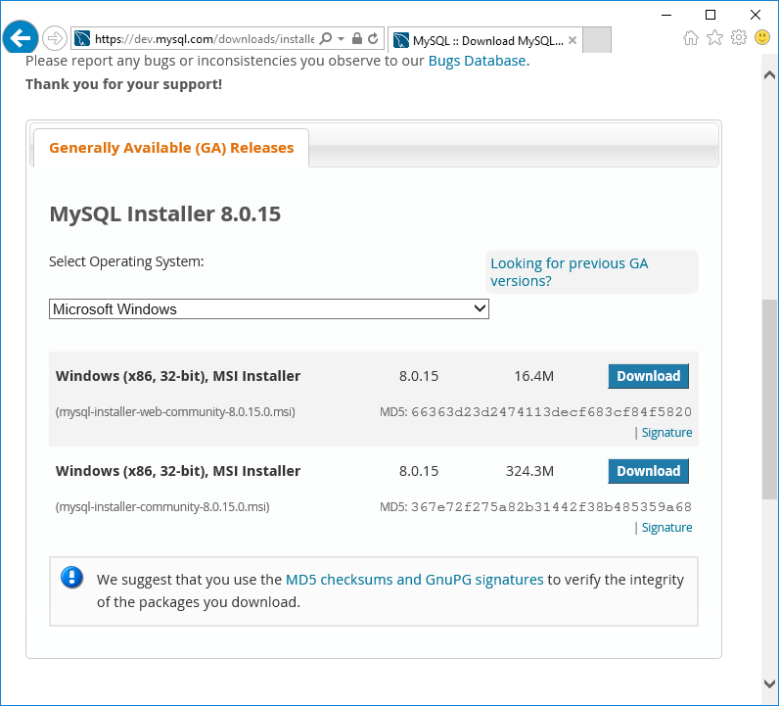Click the blue info exclamation icon
The image size is (779, 706).
72,577
